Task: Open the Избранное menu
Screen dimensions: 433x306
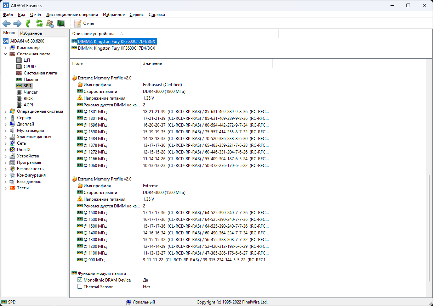Action: pos(114,15)
